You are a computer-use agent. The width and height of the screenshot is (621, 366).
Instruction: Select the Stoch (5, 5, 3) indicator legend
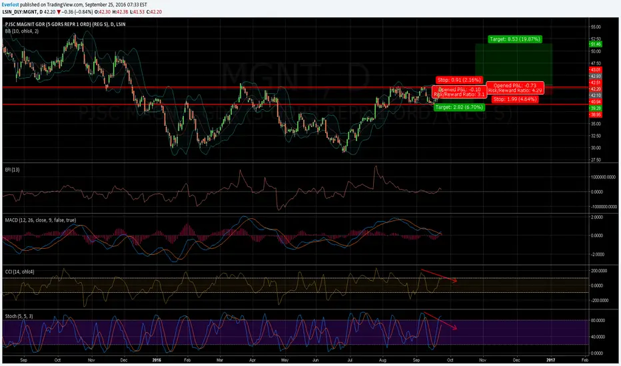[x=19, y=316]
